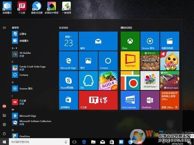Open the Microsoft Edge tile
This screenshot has width=194, height=145.
pos(68,61)
